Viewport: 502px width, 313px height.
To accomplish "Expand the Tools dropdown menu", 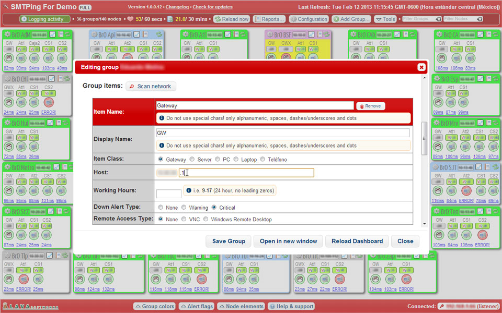I will click(385, 19).
